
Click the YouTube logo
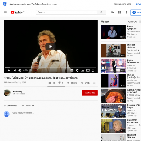17,12
